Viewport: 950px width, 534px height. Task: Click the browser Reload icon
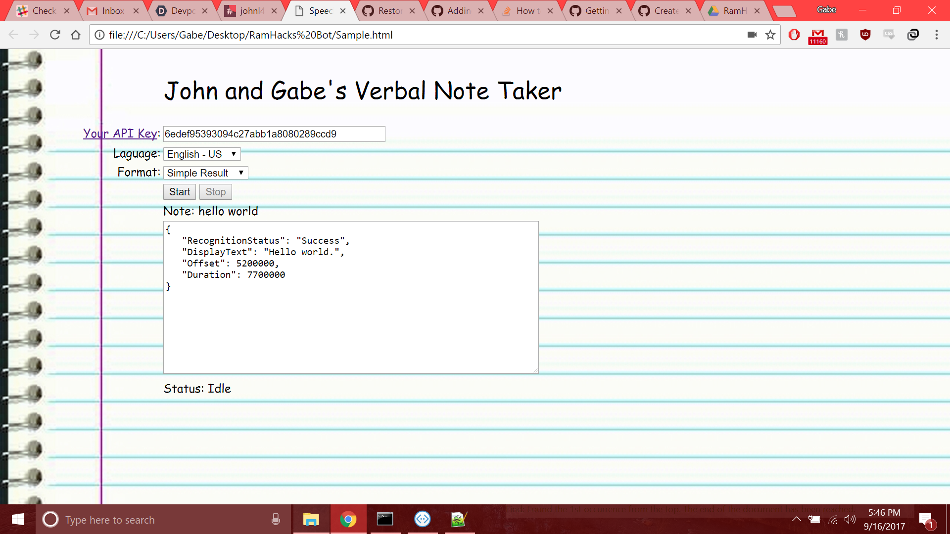[55, 35]
